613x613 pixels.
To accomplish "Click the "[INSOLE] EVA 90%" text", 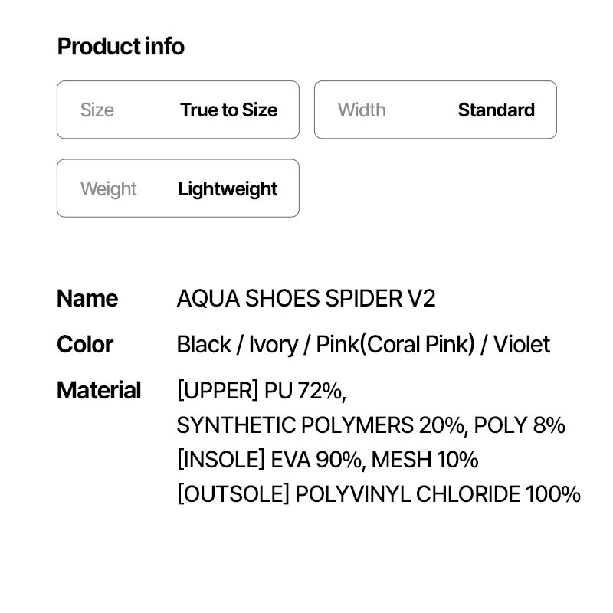I will (x=270, y=460).
